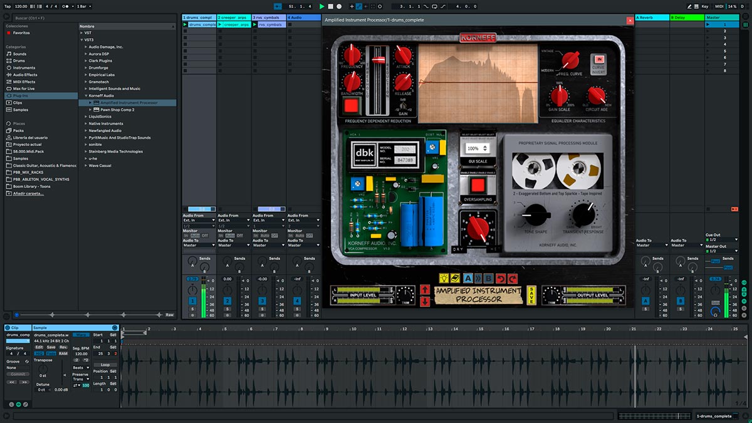Image resolution: width=752 pixels, height=423 pixels.
Task: Expand the Audio Damage, Inc. folder
Action: 85,47
